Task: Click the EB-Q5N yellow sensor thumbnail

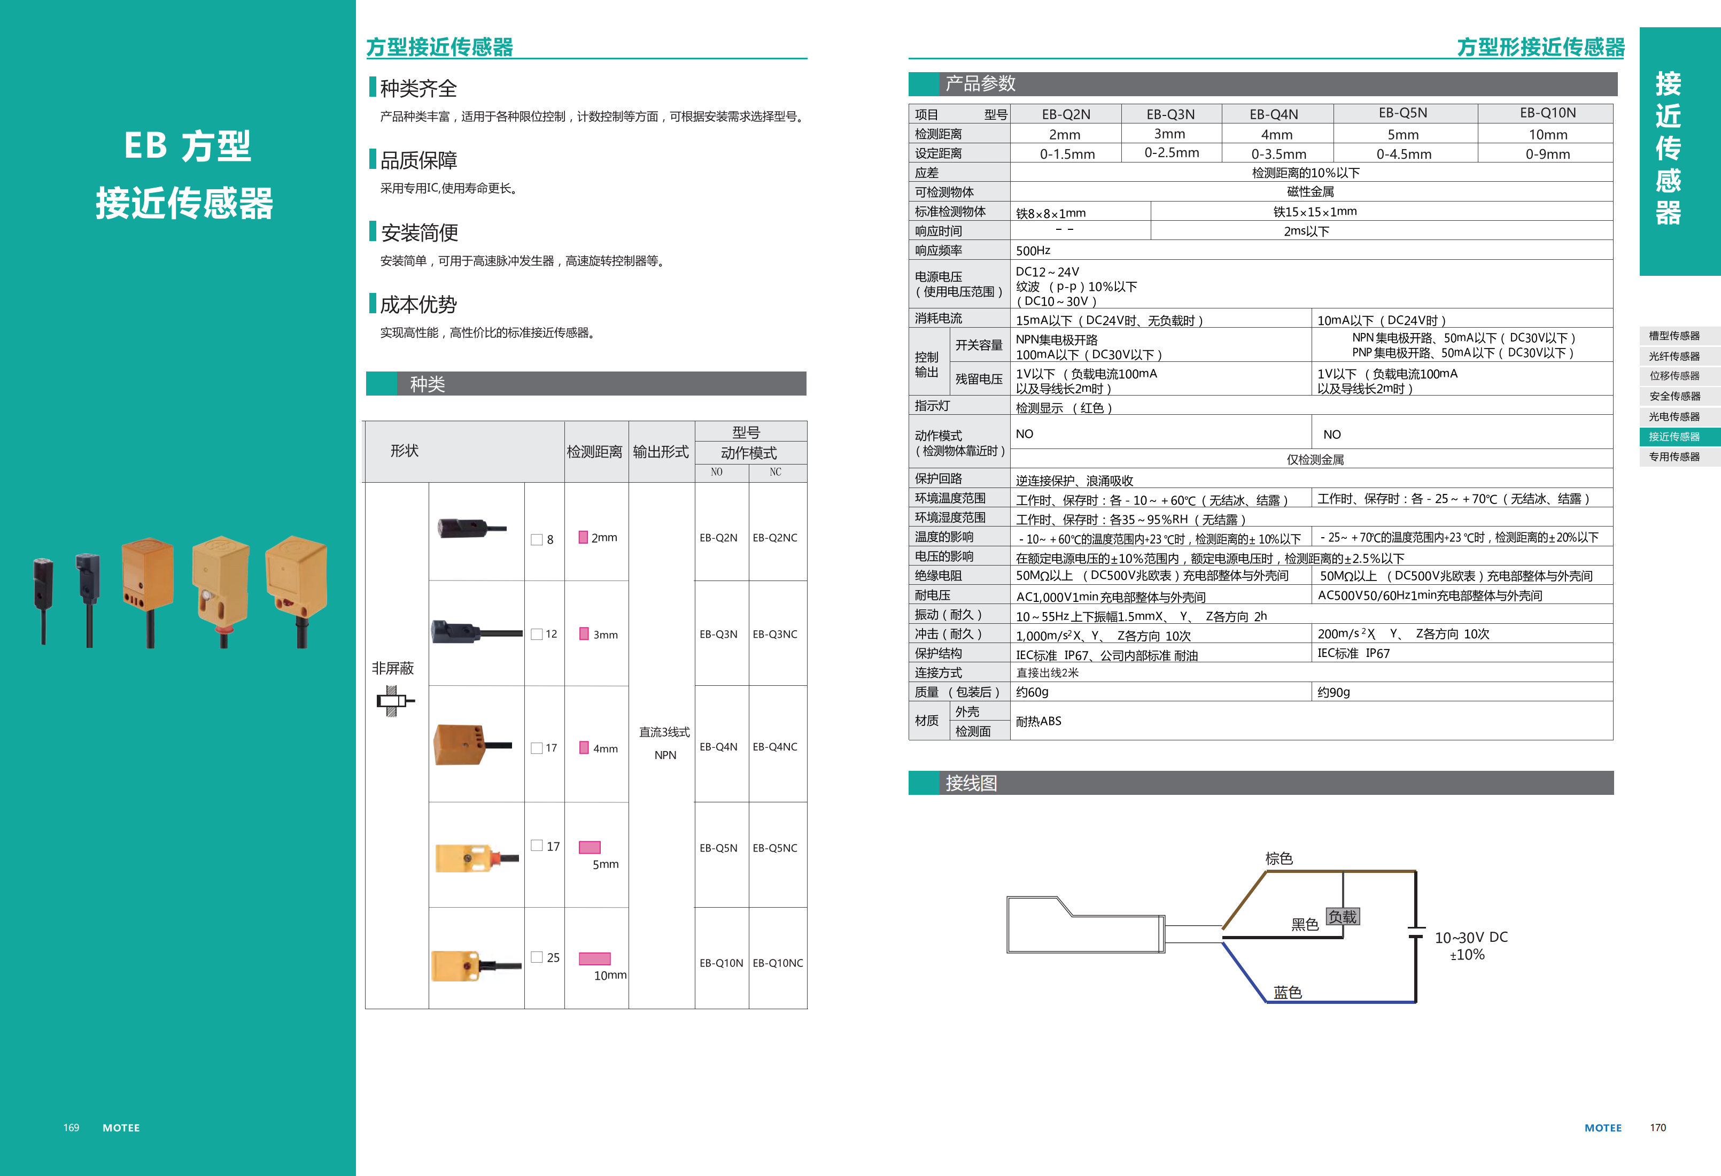Action: point(476,857)
